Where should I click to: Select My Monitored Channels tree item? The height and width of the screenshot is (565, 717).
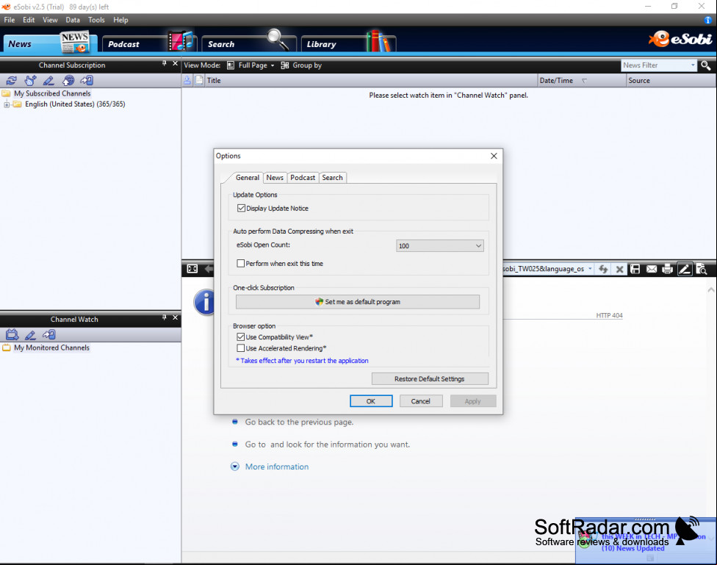51,348
